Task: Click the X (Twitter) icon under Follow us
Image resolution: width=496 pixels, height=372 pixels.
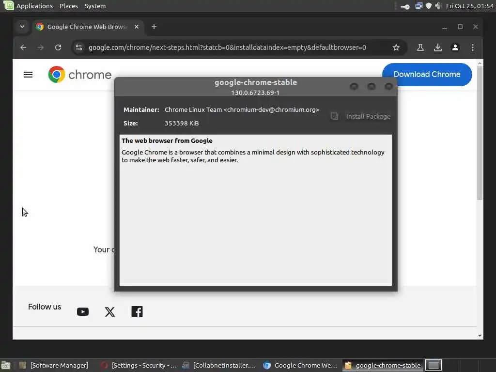Action: tap(110, 312)
